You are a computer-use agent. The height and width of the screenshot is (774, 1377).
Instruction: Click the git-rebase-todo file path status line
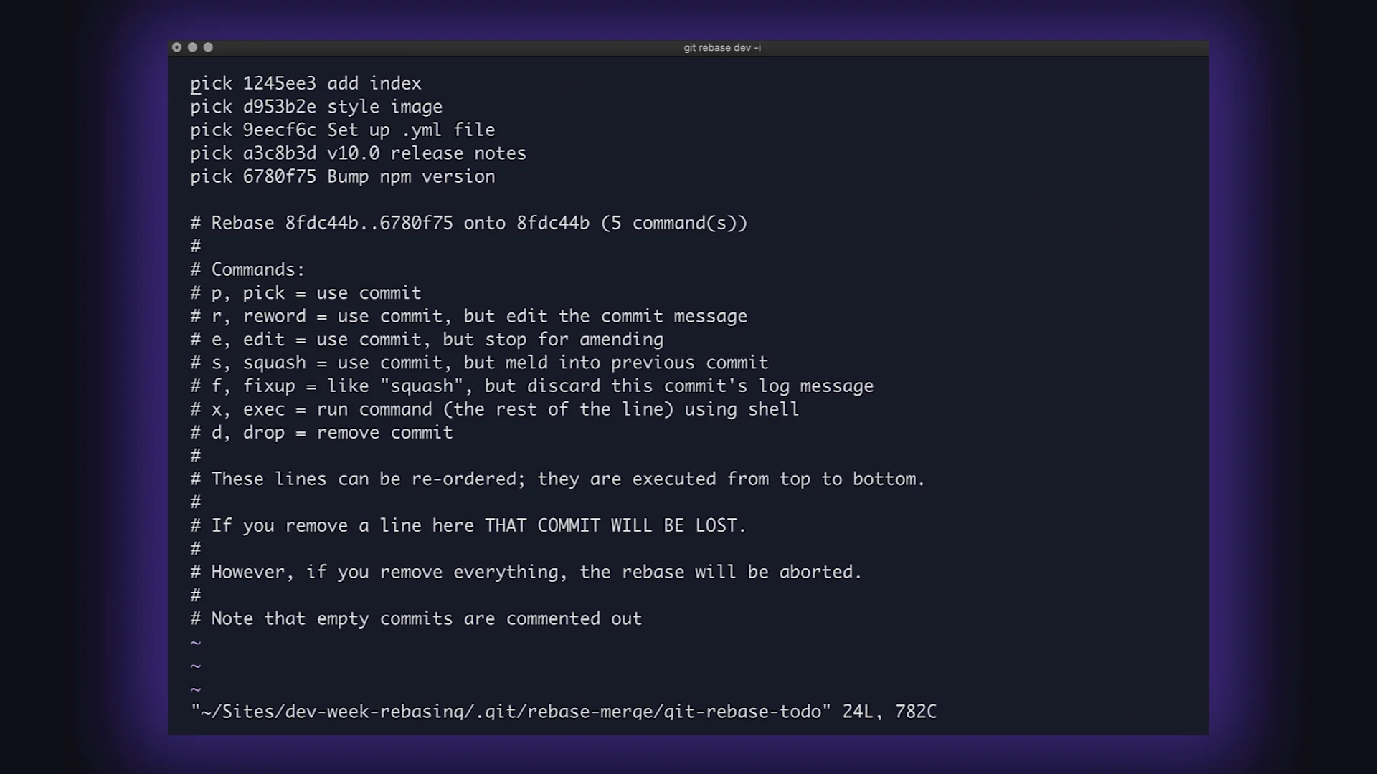[564, 712]
